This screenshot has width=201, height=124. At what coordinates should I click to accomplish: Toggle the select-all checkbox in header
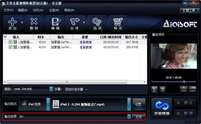click(x=5, y=37)
